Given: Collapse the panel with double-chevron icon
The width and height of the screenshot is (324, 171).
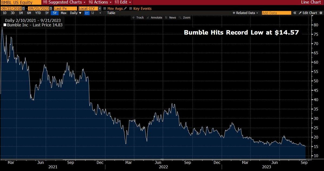Looking at the screenshot, I should [295, 13].
